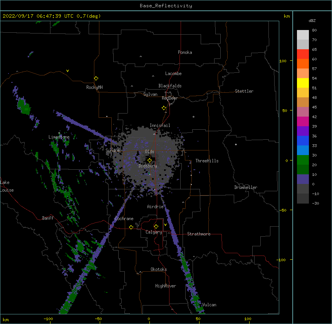The width and height of the screenshot is (332, 324).
Task: Click the -100 tick label on horizontal axis
Action: [x=48, y=319]
